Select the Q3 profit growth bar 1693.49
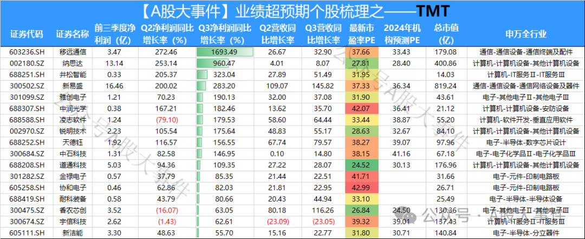 tap(225, 51)
